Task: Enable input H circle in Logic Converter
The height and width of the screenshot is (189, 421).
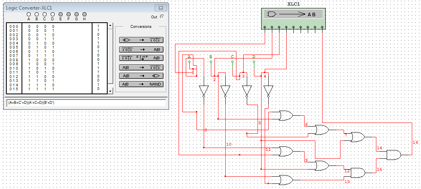Action: [x=84, y=14]
